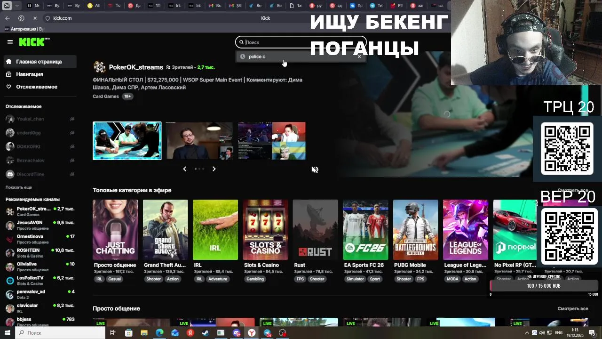Image resolution: width=602 pixels, height=339 pixels.
Task: Go to previous featured stream
Action: click(x=184, y=169)
